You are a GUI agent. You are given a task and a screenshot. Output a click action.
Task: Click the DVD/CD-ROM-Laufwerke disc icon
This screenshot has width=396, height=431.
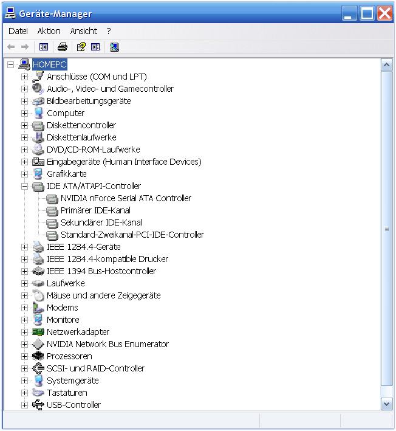pos(38,150)
